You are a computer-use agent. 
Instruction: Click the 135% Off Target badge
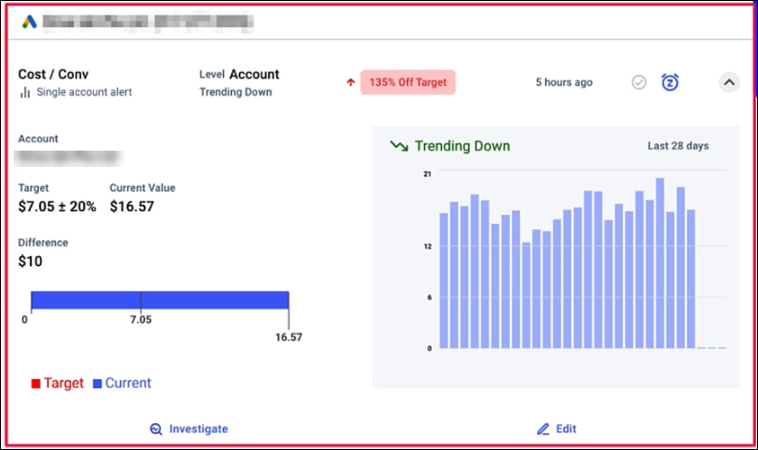pos(408,82)
